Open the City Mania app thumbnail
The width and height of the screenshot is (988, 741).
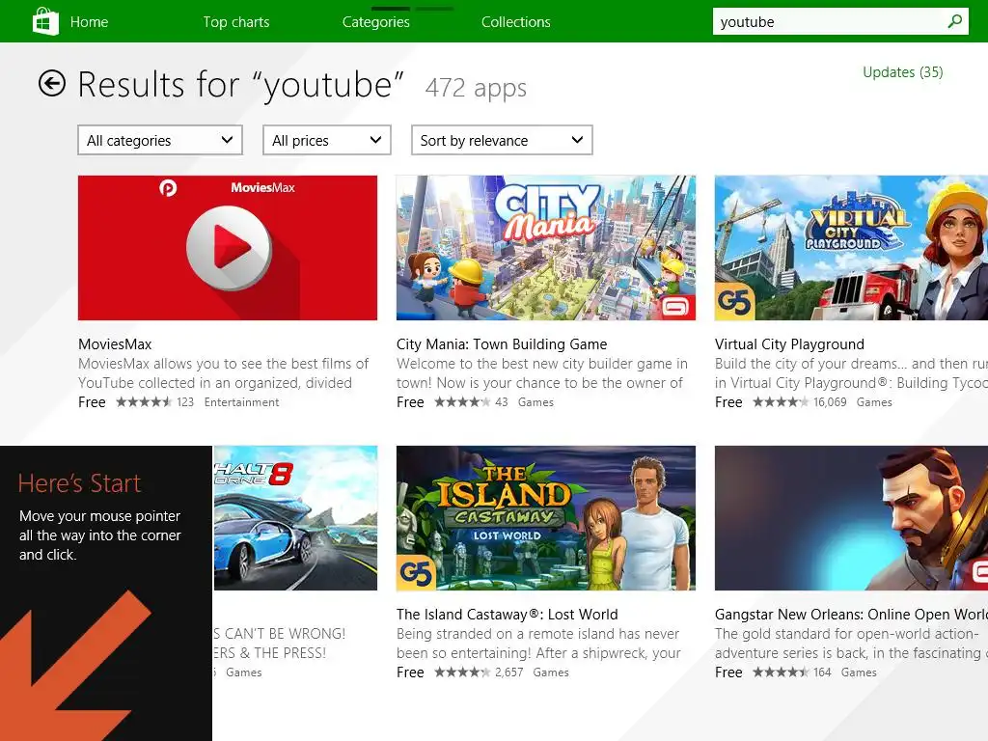click(x=546, y=248)
